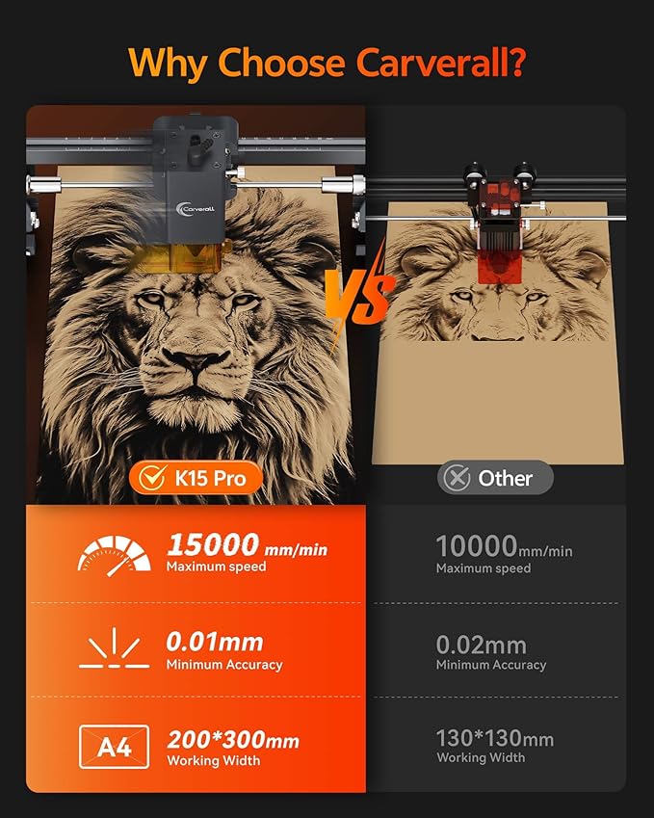The height and width of the screenshot is (818, 654).
Task: Click the Why Choose Carverall? heading
Action: (x=327, y=62)
